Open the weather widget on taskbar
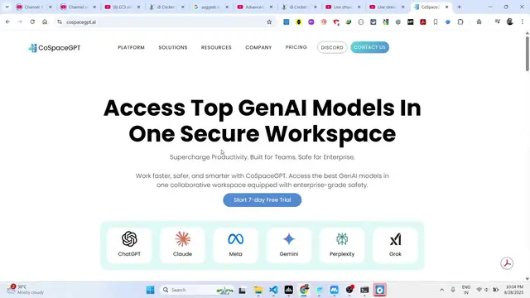Viewport: 530px width, 298px height. click(x=26, y=290)
